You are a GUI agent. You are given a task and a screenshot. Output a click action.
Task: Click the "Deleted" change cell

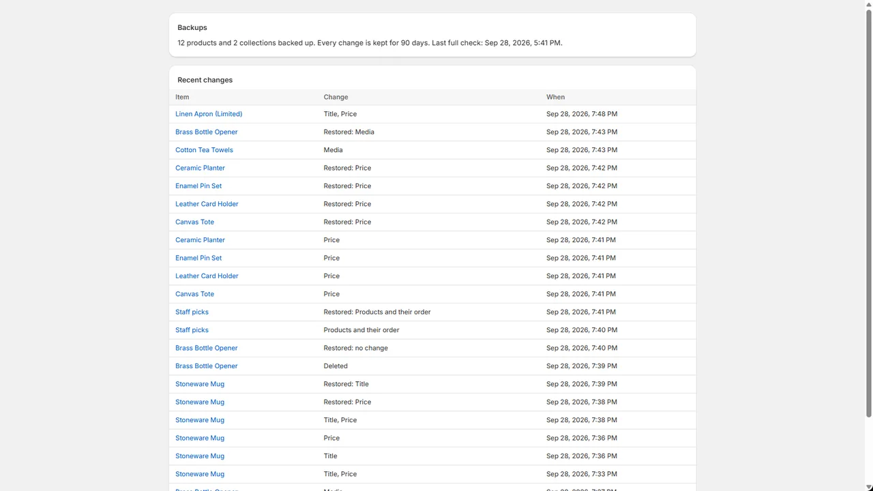point(336,366)
